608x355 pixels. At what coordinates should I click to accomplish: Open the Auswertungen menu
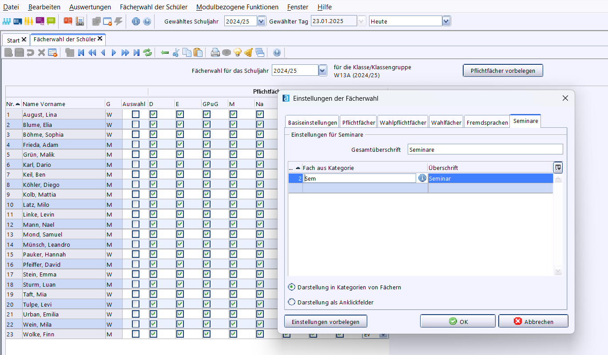[x=90, y=7]
